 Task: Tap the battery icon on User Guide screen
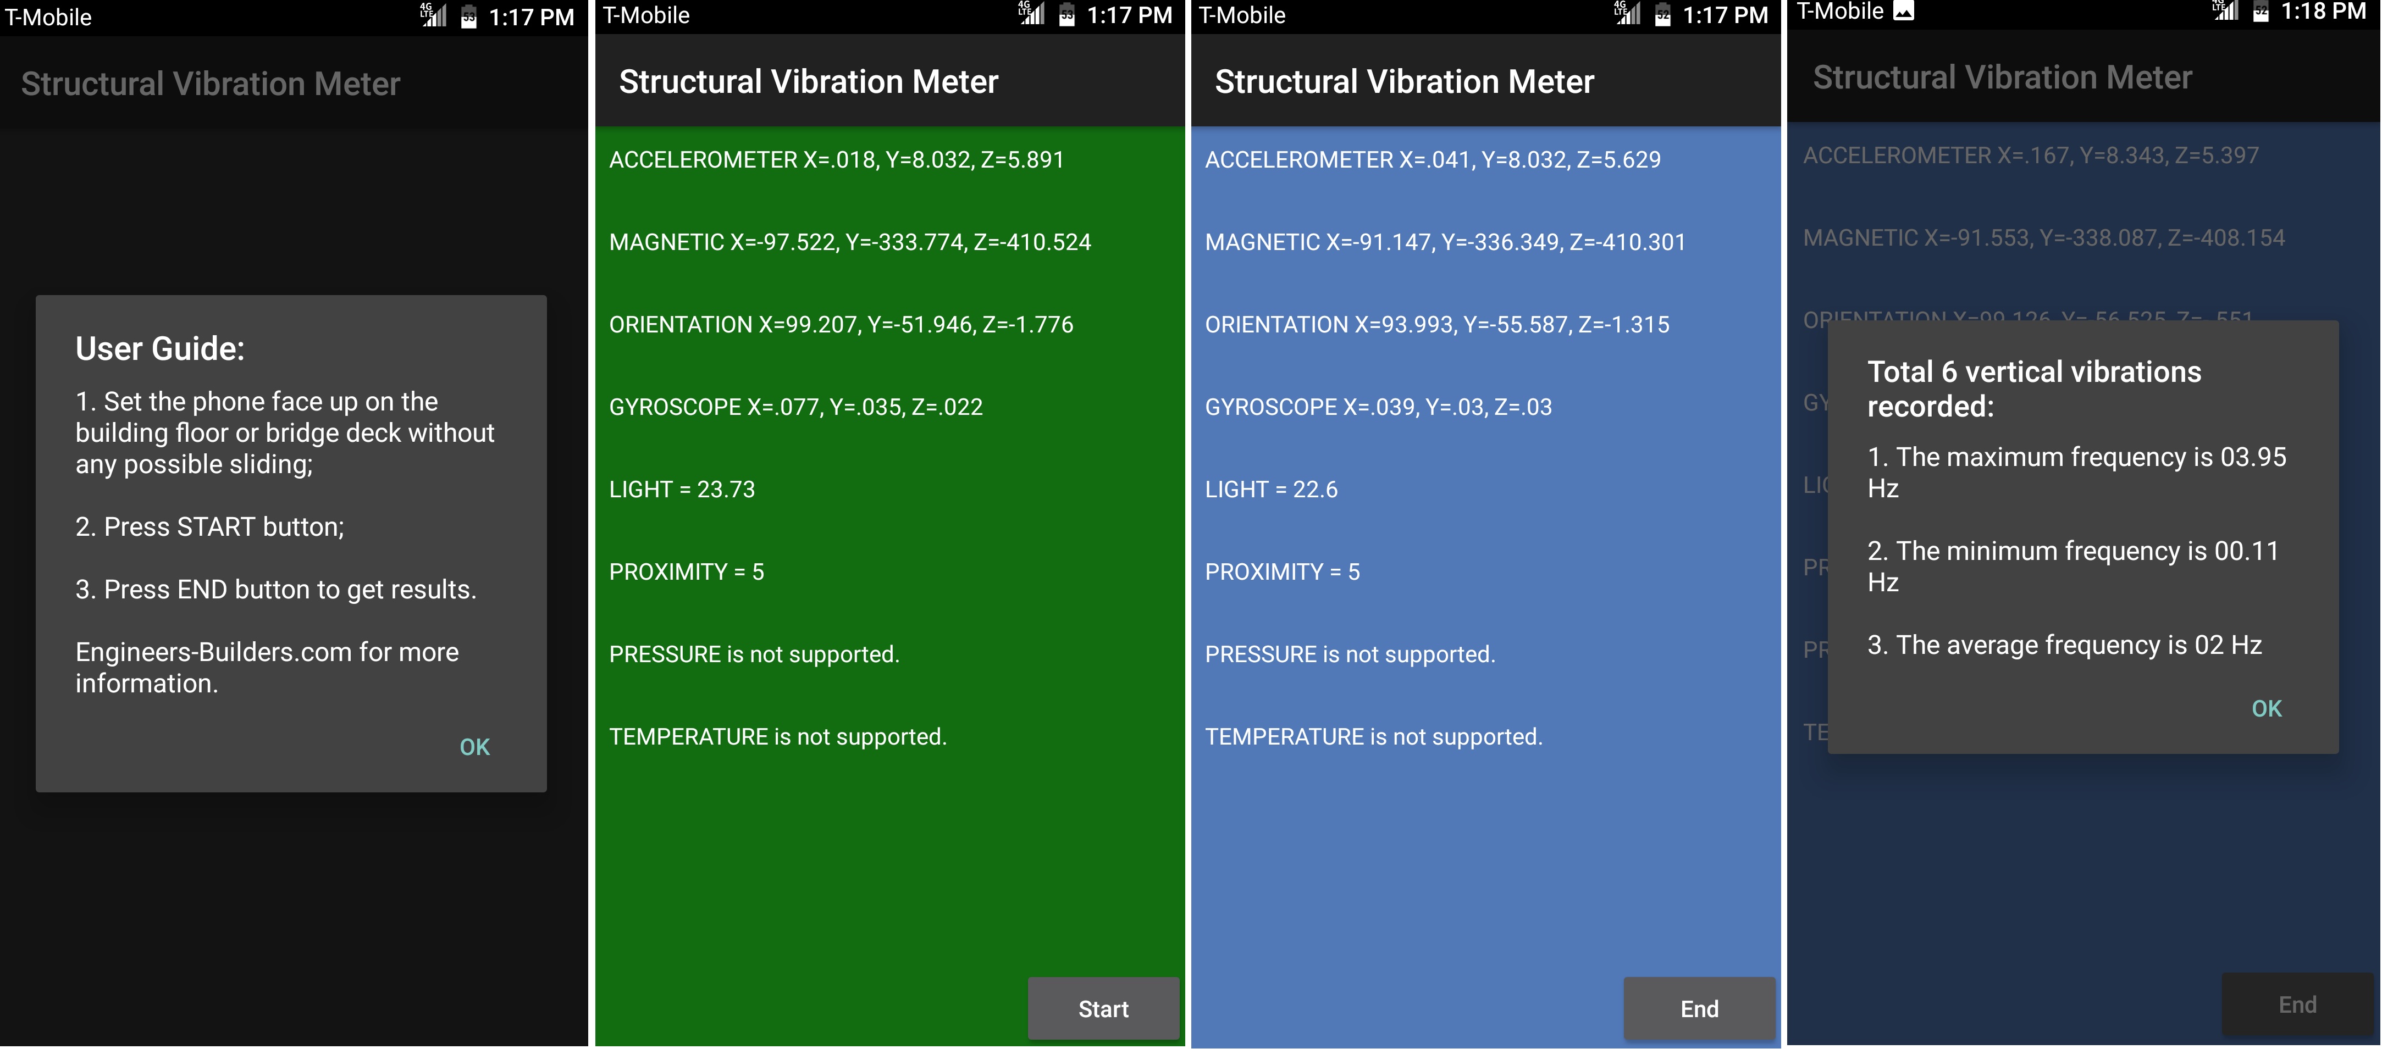469,16
